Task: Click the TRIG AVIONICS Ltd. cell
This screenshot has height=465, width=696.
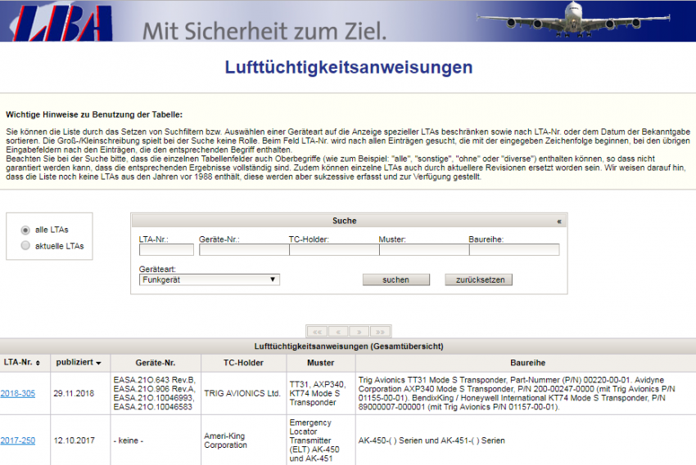Action: point(242,393)
